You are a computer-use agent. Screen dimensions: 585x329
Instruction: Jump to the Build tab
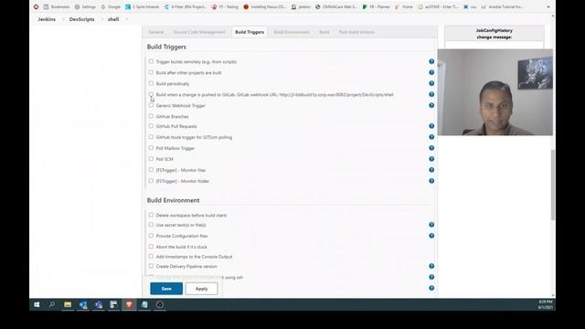coord(324,32)
